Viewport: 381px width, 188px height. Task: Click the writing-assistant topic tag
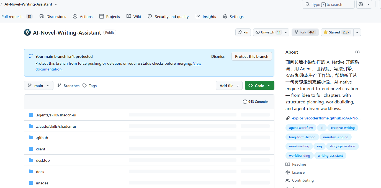click(330, 156)
